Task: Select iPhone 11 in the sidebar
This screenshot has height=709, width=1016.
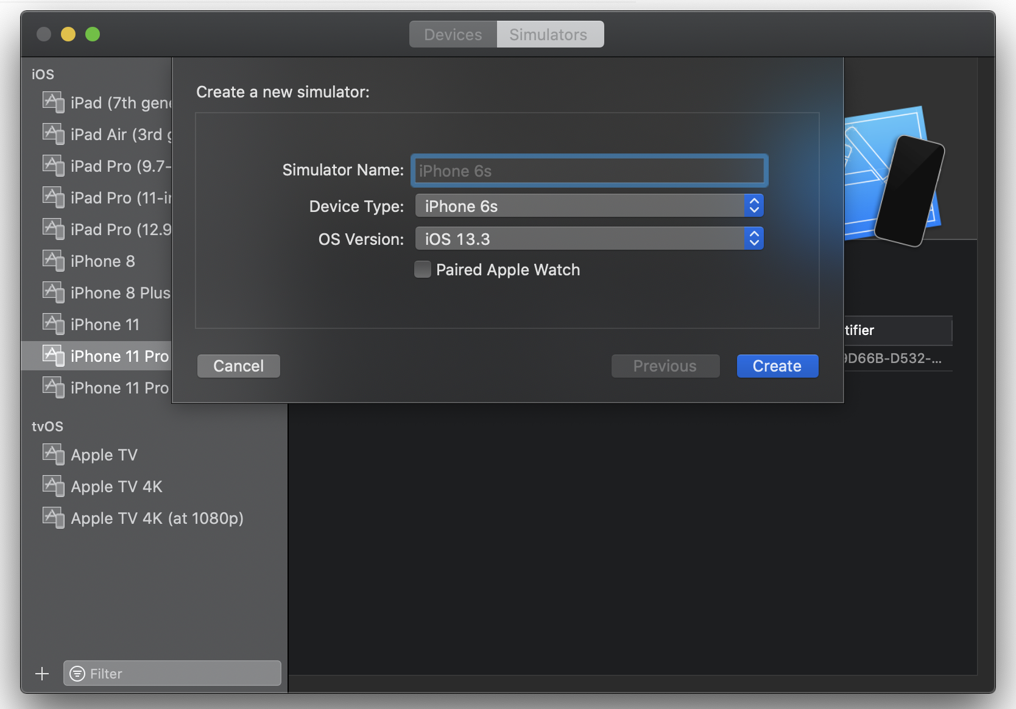Action: [97, 324]
